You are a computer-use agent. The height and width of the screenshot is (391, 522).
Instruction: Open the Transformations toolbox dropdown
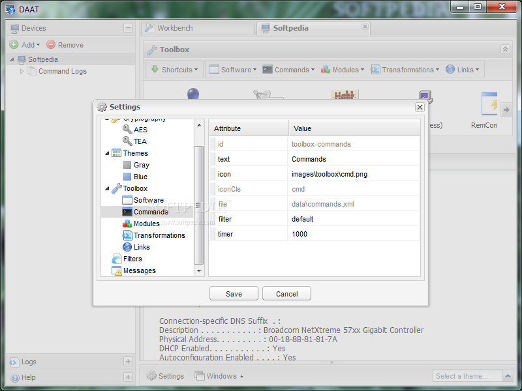tap(405, 70)
